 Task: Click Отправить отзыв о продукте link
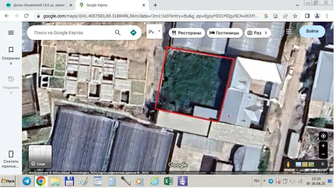267,172
